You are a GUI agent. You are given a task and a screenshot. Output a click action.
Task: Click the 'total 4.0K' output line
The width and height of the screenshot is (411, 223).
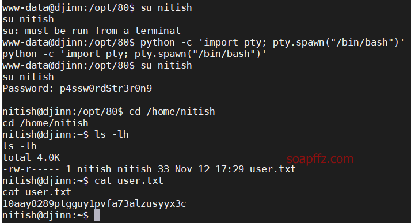click(x=31, y=157)
